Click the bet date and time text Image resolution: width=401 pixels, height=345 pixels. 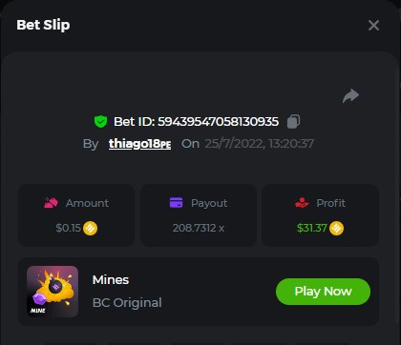pos(260,144)
